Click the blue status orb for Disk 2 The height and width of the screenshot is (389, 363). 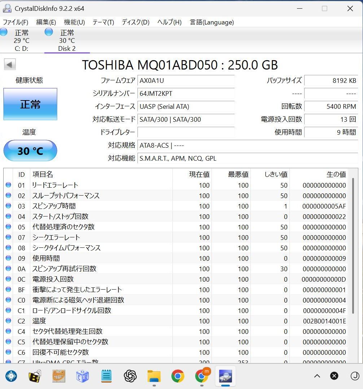[49, 32]
